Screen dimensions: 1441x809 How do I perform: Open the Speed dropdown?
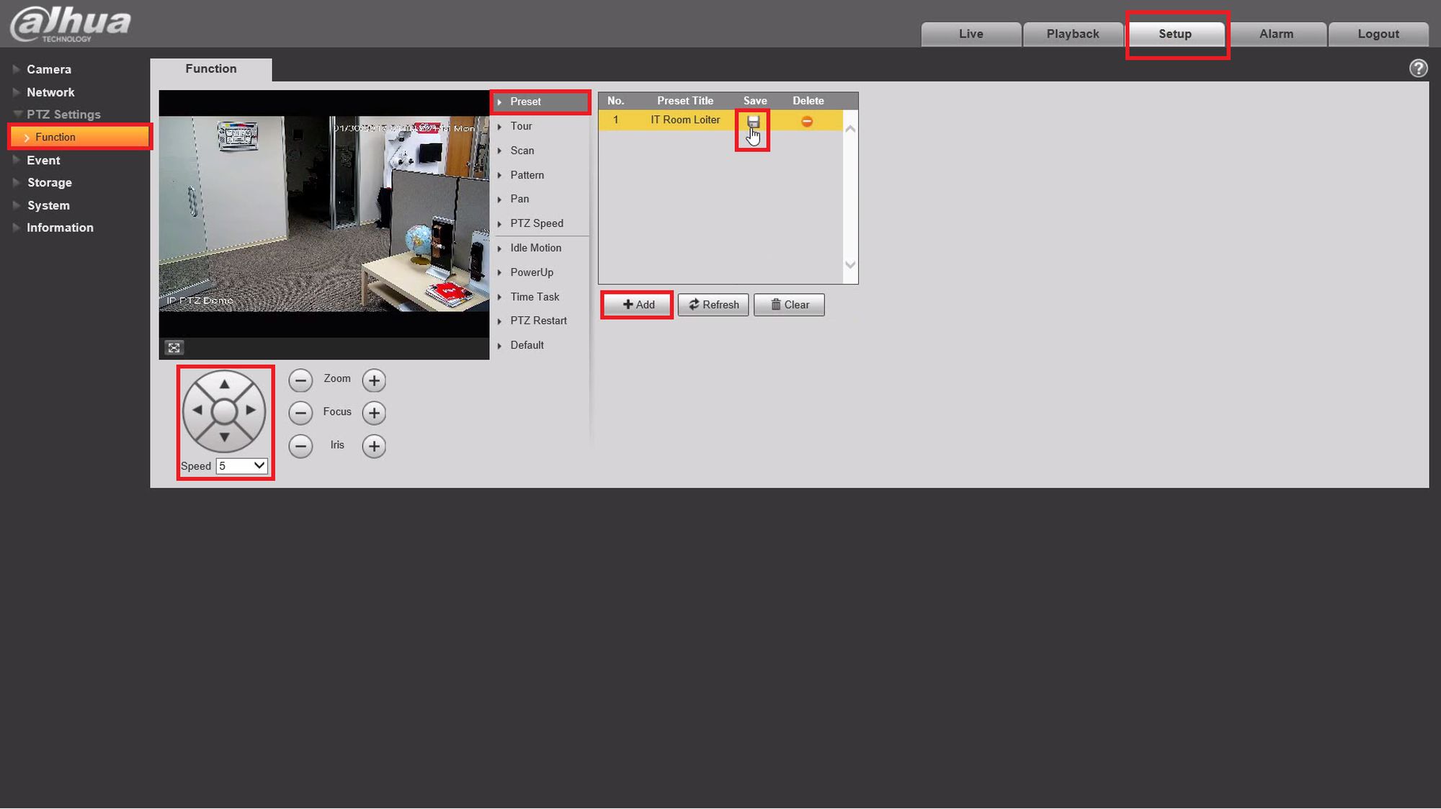click(242, 466)
